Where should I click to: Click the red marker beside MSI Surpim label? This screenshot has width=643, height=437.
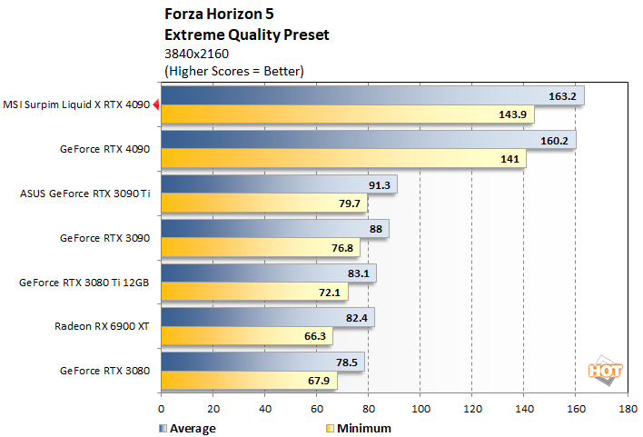click(x=156, y=104)
